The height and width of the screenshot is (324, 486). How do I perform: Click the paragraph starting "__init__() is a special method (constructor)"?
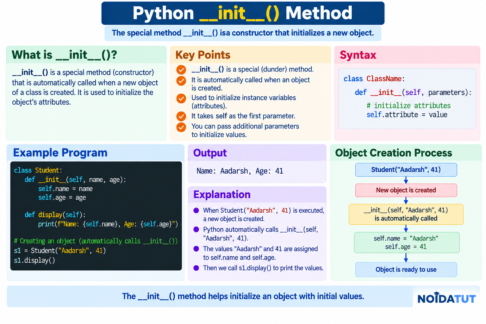[85, 87]
